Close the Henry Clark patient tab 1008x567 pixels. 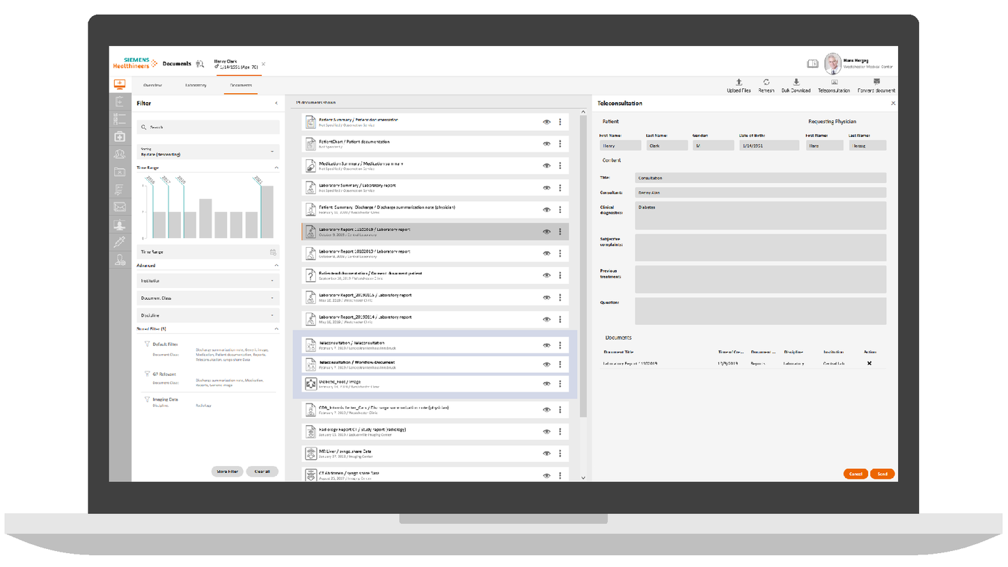263,64
